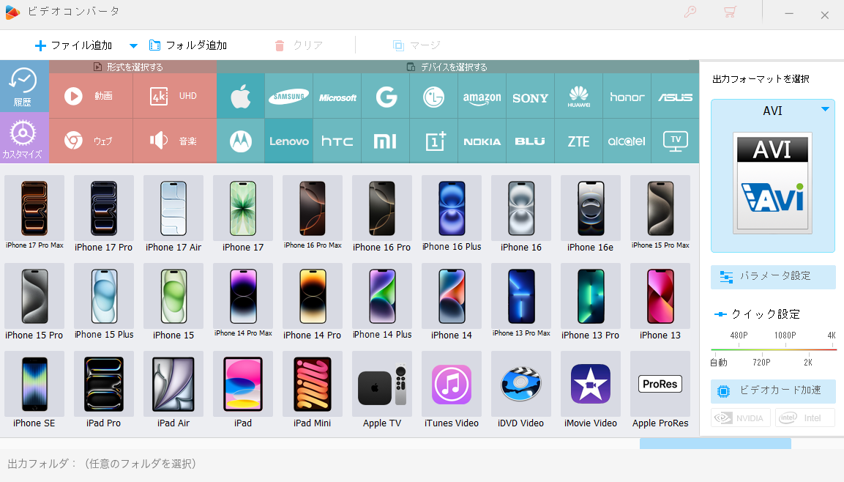The width and height of the screenshot is (844, 482).
Task: Click ファイル追加 to add files
Action: point(74,45)
